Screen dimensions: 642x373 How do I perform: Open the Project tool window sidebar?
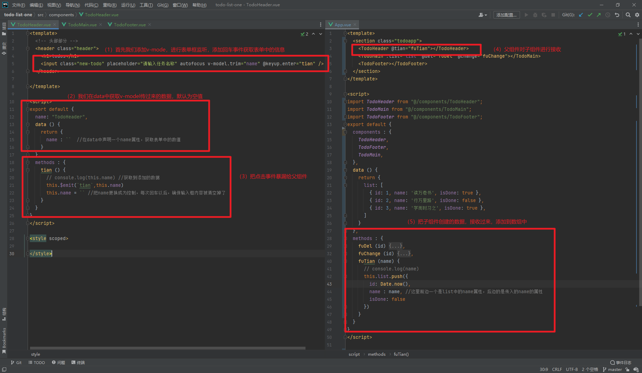point(4,29)
